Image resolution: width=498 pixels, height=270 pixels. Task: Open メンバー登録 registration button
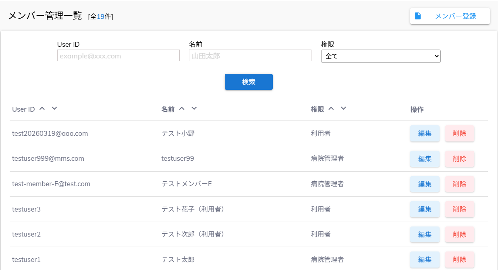(x=450, y=16)
